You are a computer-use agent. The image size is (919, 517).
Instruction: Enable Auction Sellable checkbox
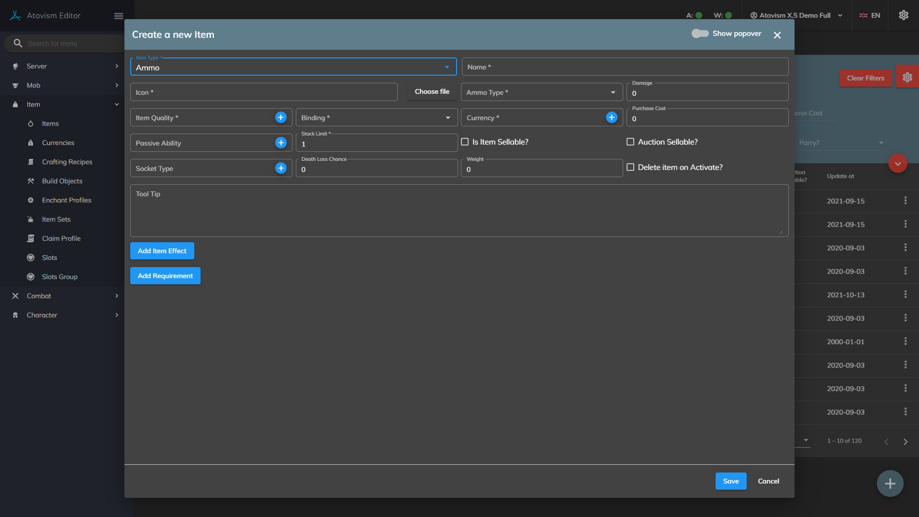[x=630, y=142]
